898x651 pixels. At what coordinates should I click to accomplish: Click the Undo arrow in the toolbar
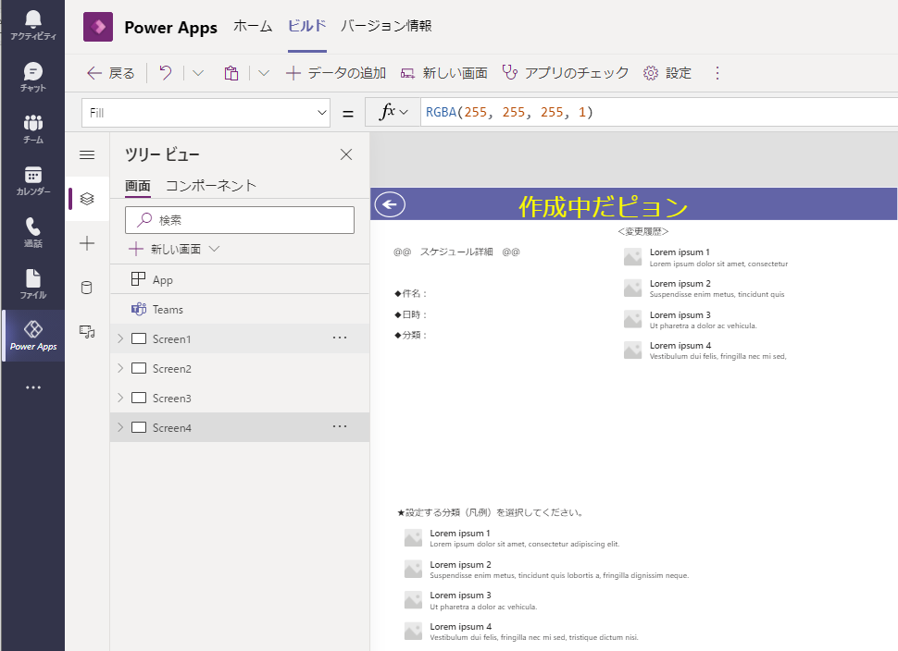click(165, 72)
